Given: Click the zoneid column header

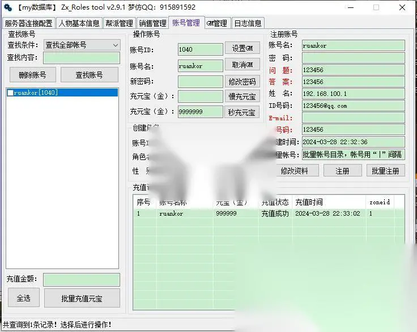Looking at the screenshot, I should pyautogui.click(x=380, y=202).
